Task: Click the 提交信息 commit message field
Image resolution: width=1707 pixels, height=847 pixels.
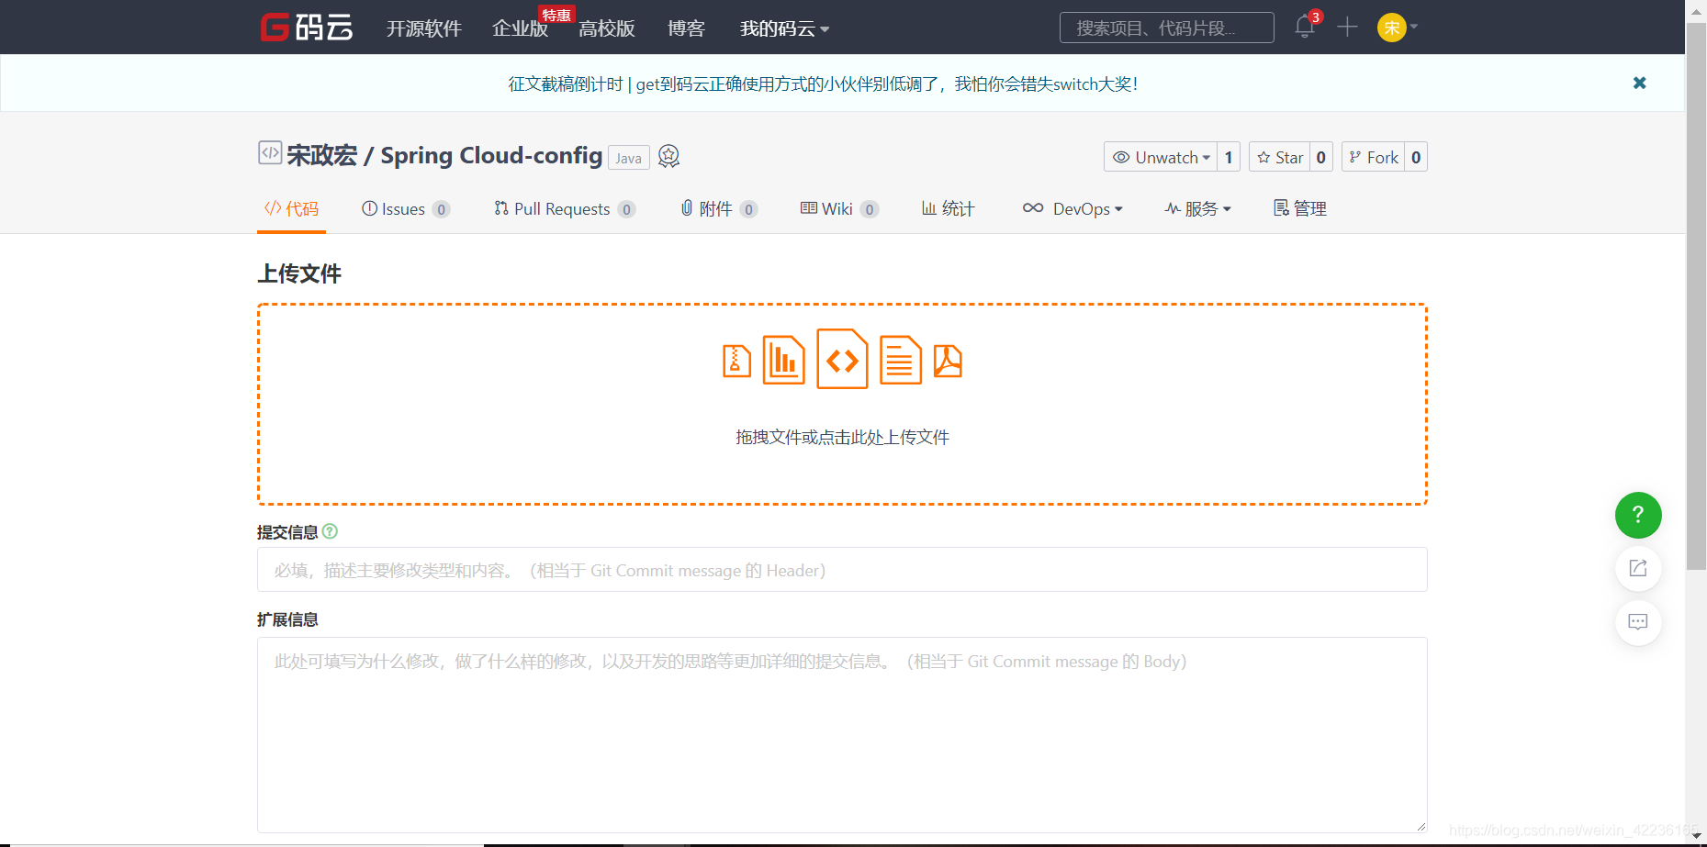Action: pos(842,570)
